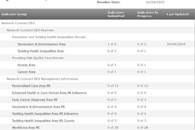
Task: Click the Indicator Group column header
Action: [14, 14]
